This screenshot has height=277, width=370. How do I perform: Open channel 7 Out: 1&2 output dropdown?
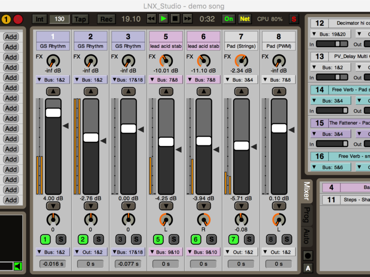241,252
